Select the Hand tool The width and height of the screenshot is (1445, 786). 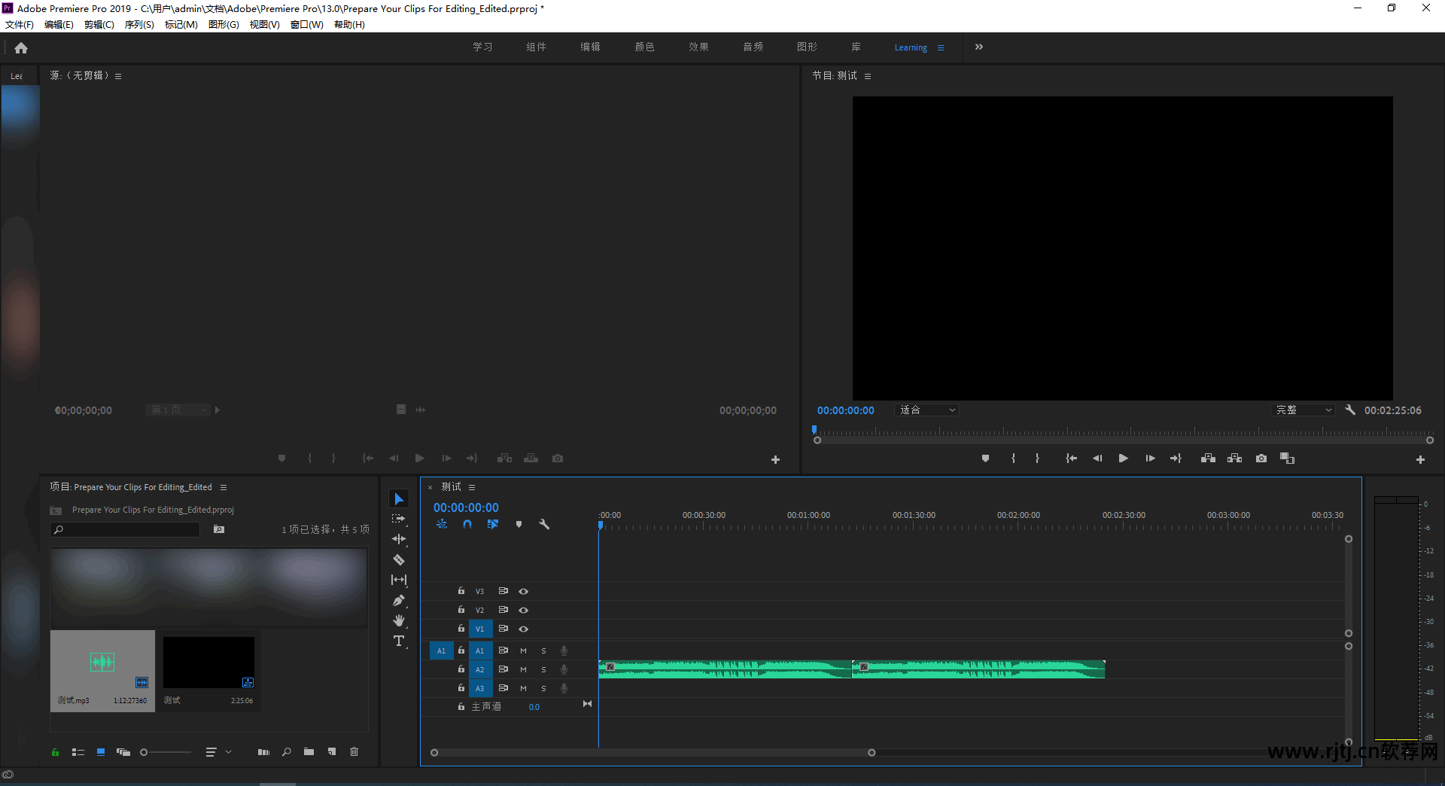(399, 620)
